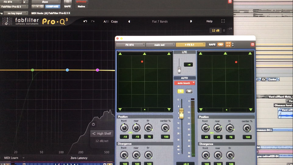Click the pink EQ band node
Screen dimensions: 293x165
pyautogui.click(x=97, y=70)
